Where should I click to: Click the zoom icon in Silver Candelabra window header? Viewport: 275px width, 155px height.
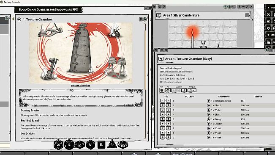[226, 7]
